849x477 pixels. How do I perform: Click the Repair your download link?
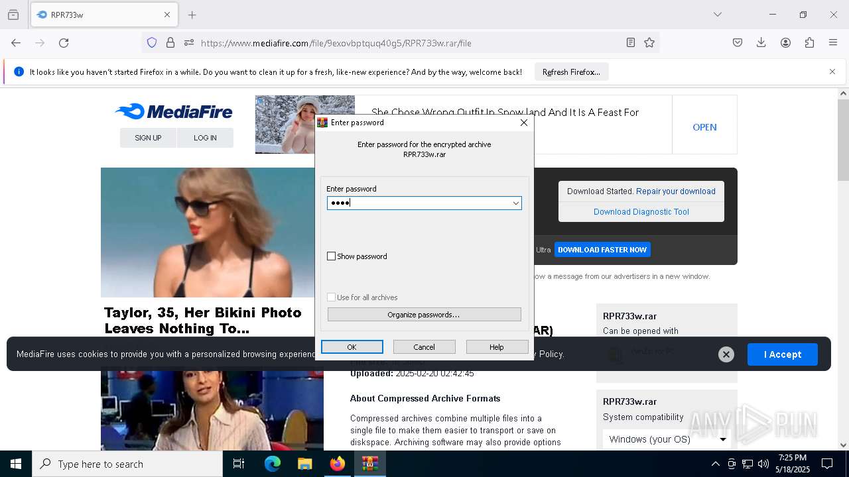click(675, 191)
